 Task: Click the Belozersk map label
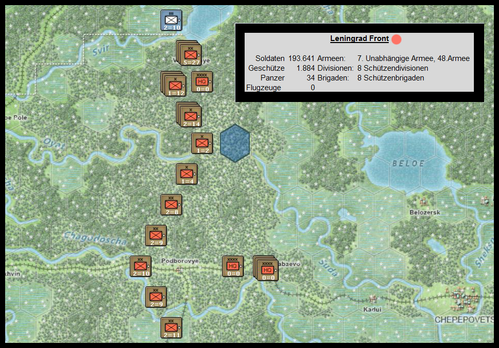(x=425, y=213)
